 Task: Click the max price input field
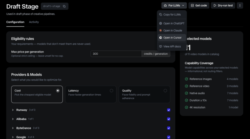click(x=116, y=54)
